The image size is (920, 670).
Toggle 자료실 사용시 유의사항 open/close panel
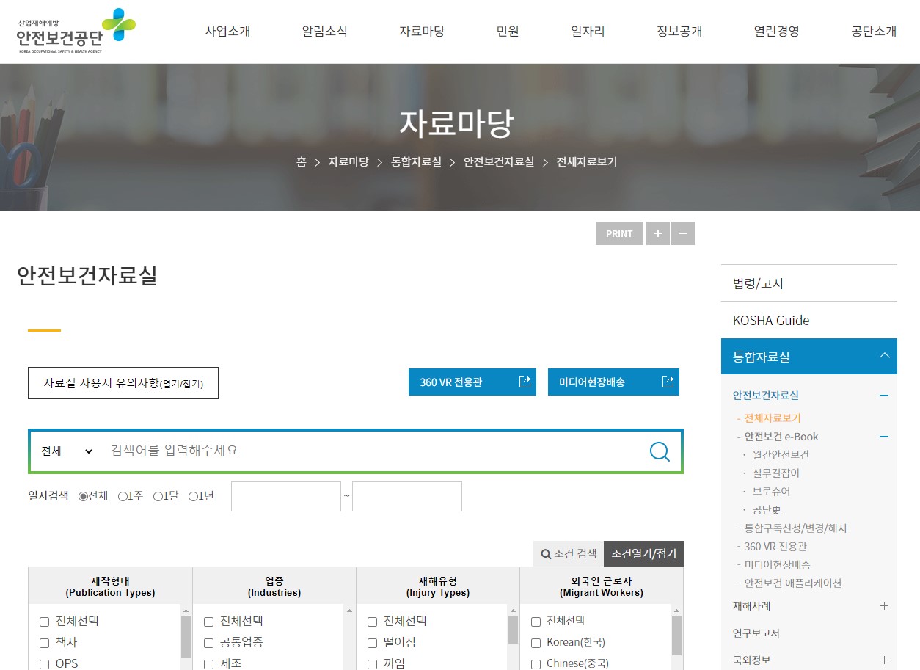coord(123,383)
